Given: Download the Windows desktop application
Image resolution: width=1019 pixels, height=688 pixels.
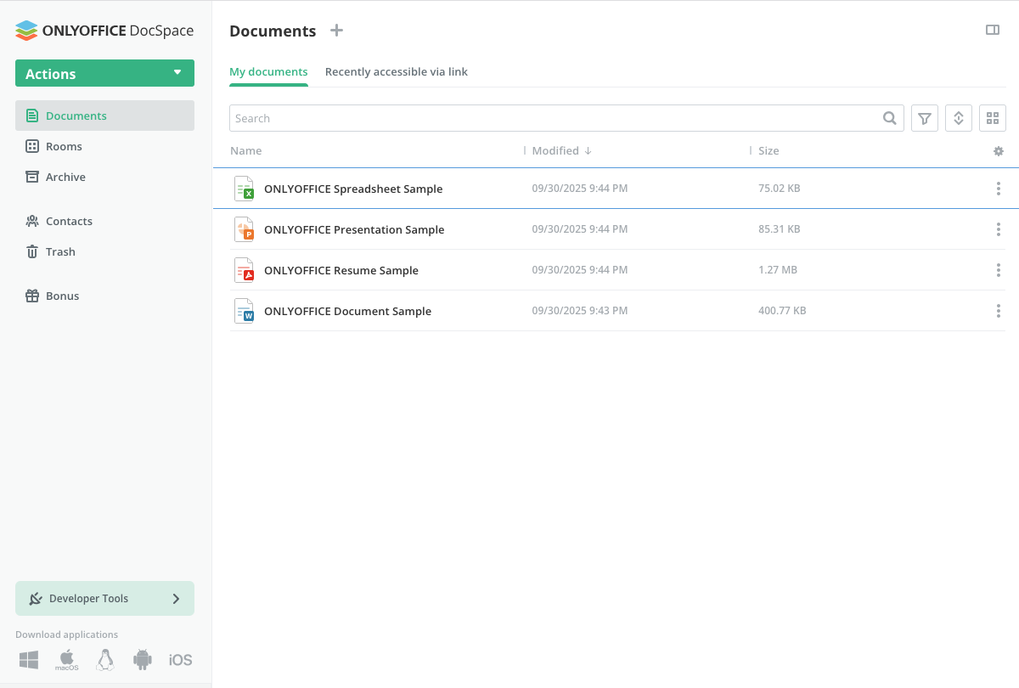Looking at the screenshot, I should [29, 660].
